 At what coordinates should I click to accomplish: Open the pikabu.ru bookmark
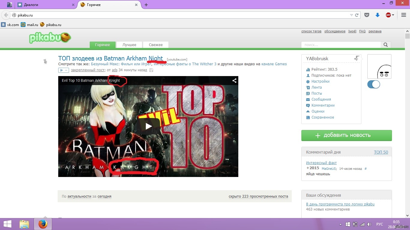click(x=50, y=25)
